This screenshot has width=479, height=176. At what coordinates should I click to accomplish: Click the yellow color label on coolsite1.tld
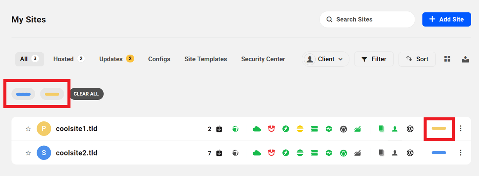pos(439,128)
